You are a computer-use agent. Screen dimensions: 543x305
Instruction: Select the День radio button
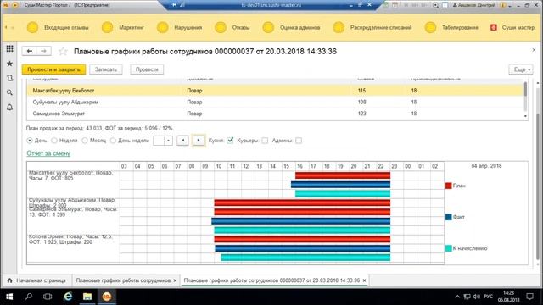point(30,141)
